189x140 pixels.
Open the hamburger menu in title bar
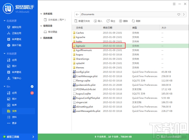click(174, 4)
